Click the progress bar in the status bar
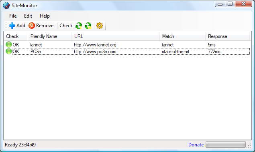This screenshot has width=255, height=152. click(x=226, y=144)
